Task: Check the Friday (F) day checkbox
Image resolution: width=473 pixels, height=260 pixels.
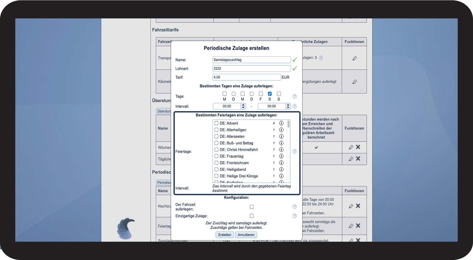Action: tap(261, 94)
